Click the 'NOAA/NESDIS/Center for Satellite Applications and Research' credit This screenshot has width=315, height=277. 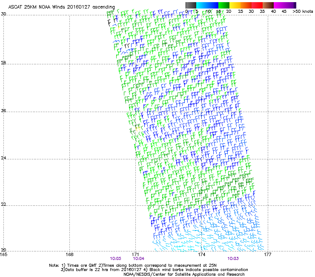pos(184,274)
